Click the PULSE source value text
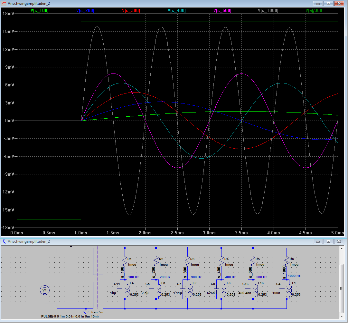Viewport: 348px width, 323px height. pyautogui.click(x=70, y=317)
